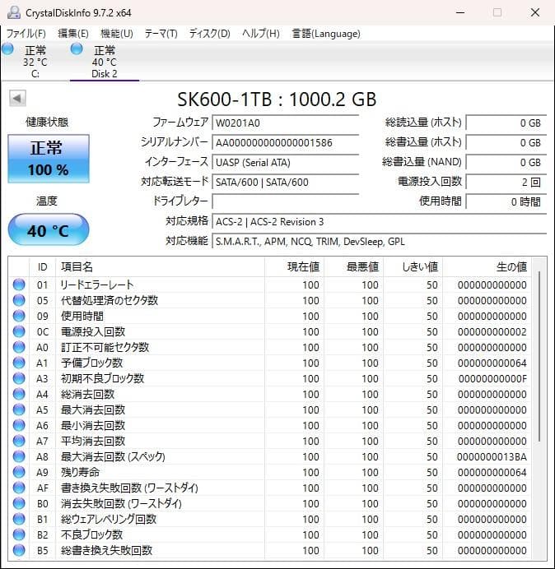
Task: Click the interface field UASP (Serial ATA)
Action: 285,162
